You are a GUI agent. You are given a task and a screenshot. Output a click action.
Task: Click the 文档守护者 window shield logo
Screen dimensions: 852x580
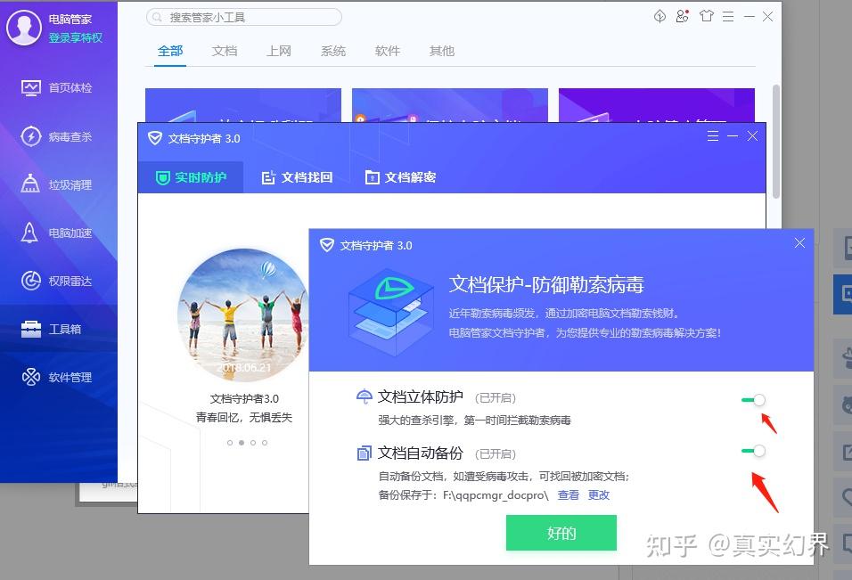(155, 138)
